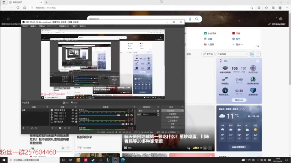The width and height of the screenshot is (291, 163).
Task: Switch the feed to grid layout view
Action: [252, 54]
